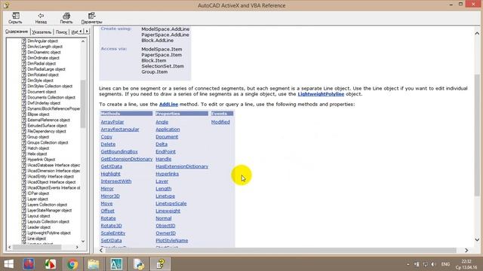Open the Angle property link
Image resolution: width=483 pixels, height=271 pixels.
(x=162, y=122)
